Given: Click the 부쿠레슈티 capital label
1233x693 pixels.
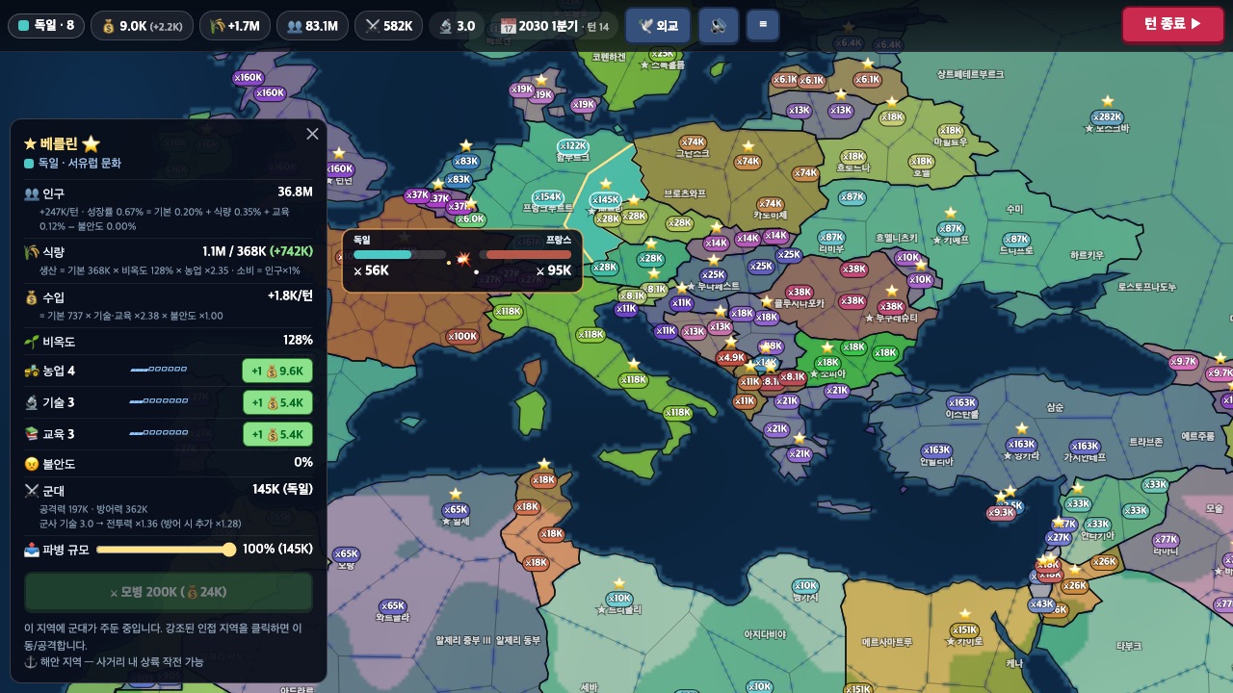Looking at the screenshot, I should 892,318.
